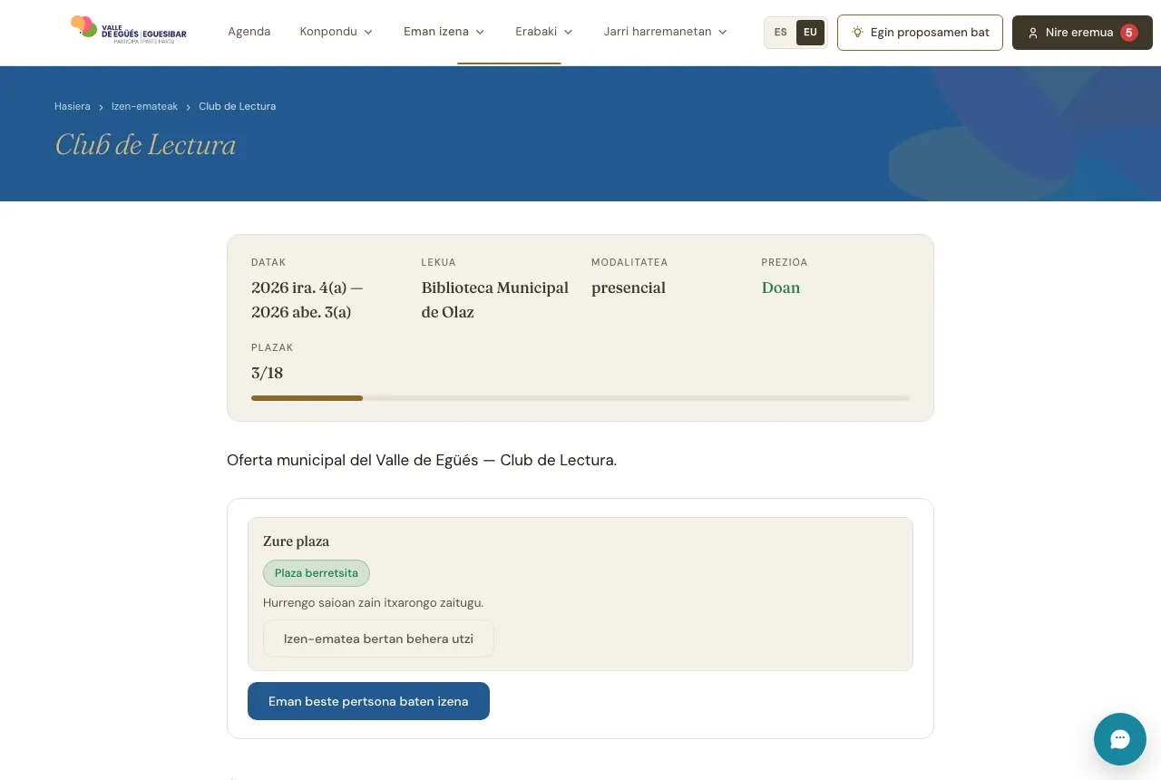
Task: Click the red notification badge showing 5
Action: click(x=1129, y=33)
